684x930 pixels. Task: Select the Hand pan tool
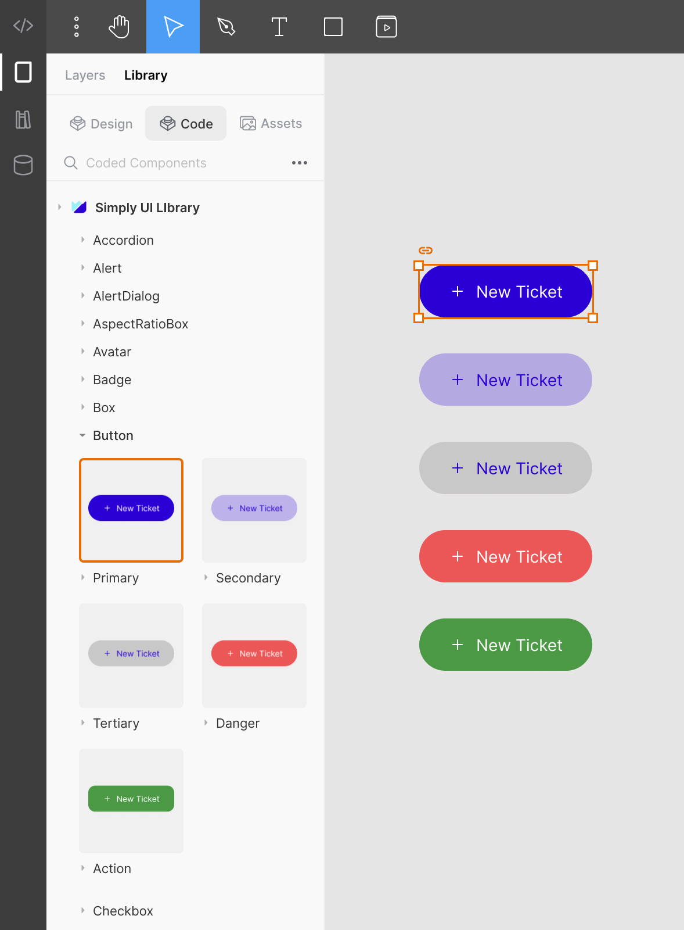click(119, 27)
